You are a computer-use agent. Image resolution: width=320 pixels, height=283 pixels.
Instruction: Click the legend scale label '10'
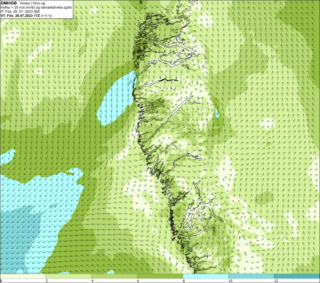(230, 281)
